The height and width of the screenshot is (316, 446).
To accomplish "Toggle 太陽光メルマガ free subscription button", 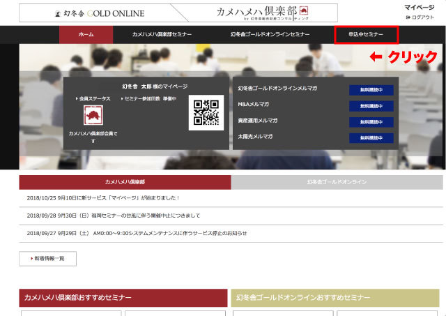I will (371, 138).
